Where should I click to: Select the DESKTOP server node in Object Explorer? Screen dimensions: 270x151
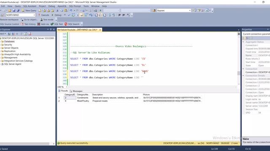[x=27, y=38]
